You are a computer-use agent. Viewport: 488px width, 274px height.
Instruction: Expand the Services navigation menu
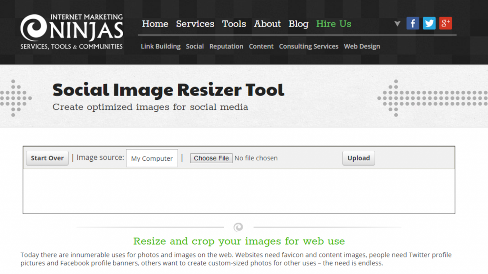[195, 24]
